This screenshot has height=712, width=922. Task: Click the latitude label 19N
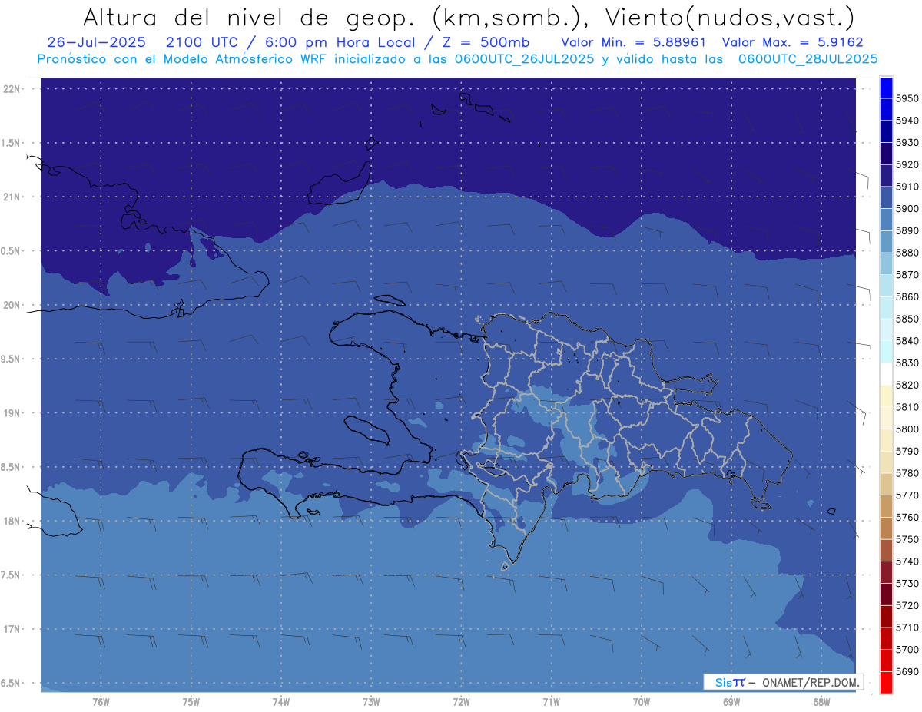[11, 412]
